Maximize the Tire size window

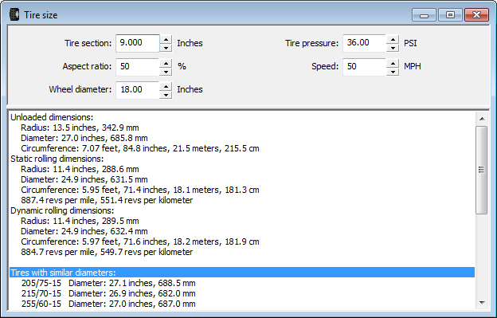[451, 15]
